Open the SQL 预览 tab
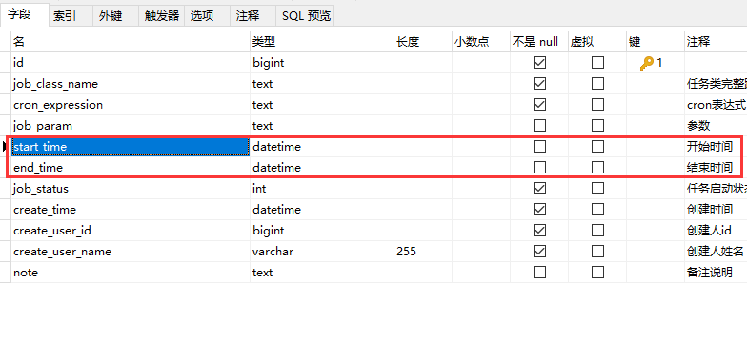The width and height of the screenshot is (747, 346). 306,15
